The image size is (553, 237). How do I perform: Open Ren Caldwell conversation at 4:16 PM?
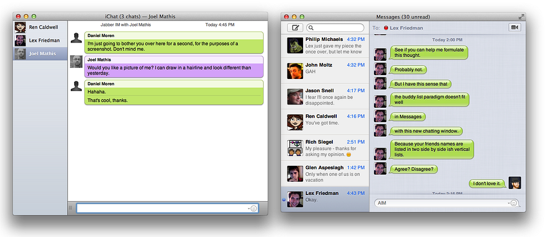(325, 122)
